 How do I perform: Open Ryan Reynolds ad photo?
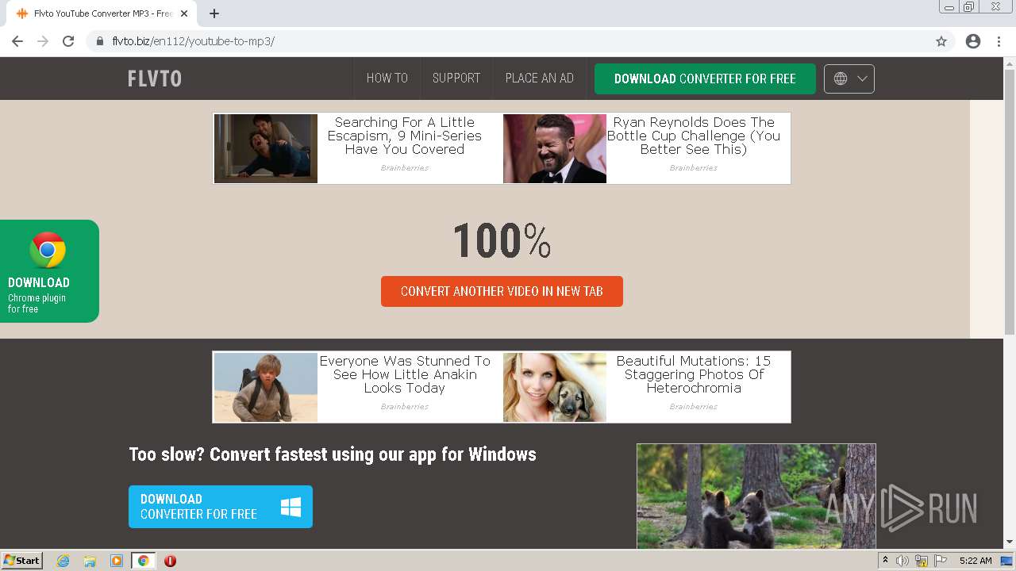click(x=555, y=148)
